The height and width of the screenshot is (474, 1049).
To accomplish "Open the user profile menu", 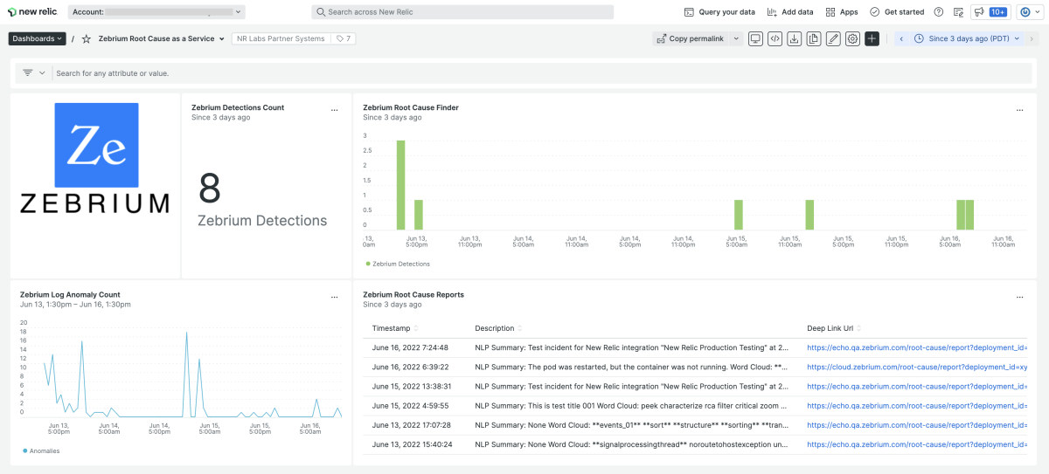I will 1030,12.
